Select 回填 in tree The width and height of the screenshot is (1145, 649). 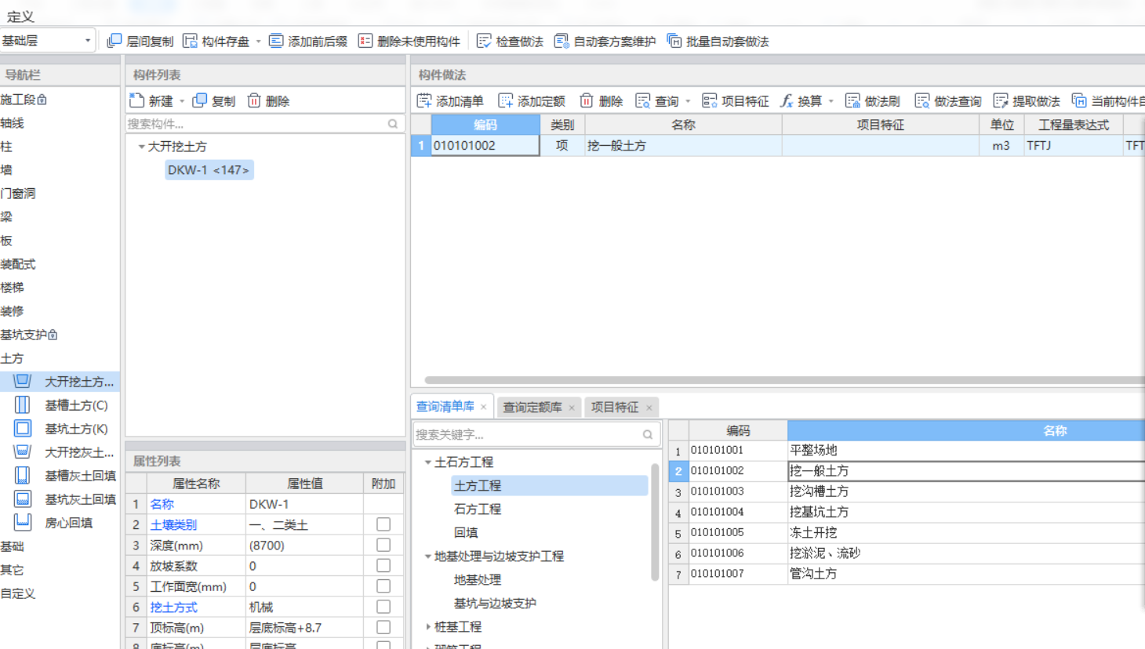[x=466, y=533]
